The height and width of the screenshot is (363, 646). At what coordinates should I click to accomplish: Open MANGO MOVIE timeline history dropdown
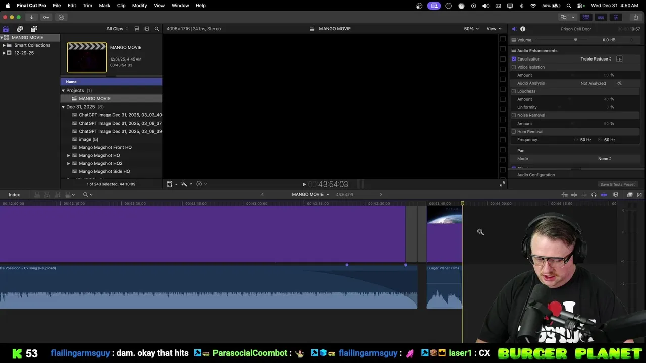point(310,195)
